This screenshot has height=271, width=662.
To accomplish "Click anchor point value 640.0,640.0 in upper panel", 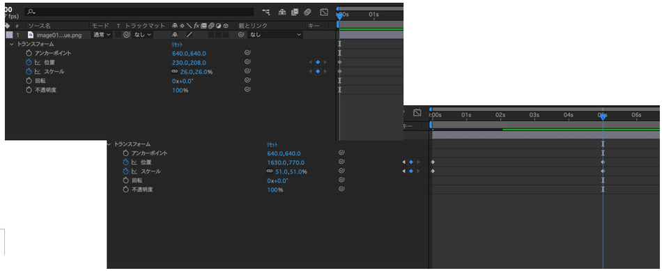I will pos(189,53).
